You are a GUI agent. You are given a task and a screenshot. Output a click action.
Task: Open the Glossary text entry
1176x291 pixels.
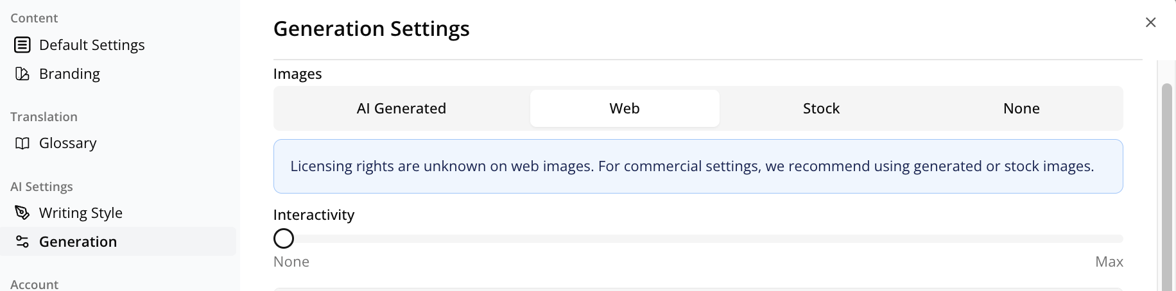click(x=67, y=143)
